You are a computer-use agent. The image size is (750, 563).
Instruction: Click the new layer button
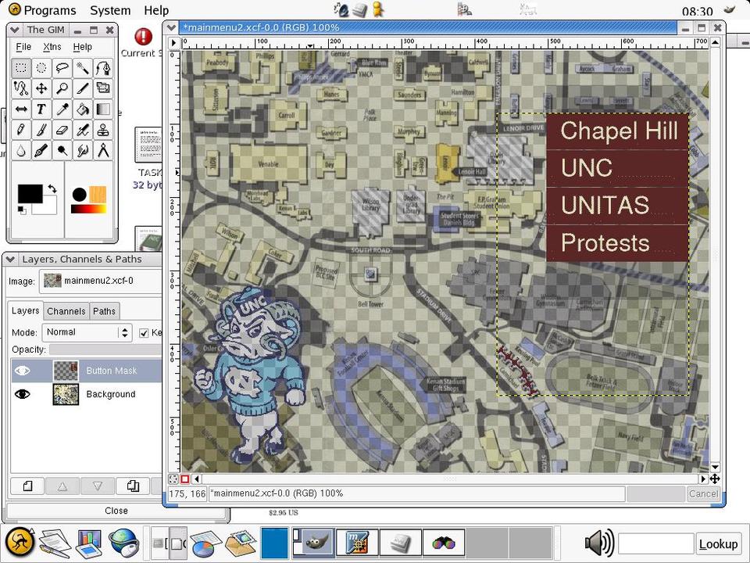pos(27,486)
